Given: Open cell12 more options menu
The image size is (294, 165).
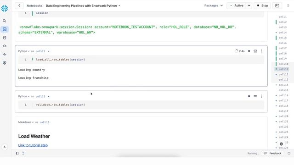Looking at the screenshot, I should click(261, 96).
